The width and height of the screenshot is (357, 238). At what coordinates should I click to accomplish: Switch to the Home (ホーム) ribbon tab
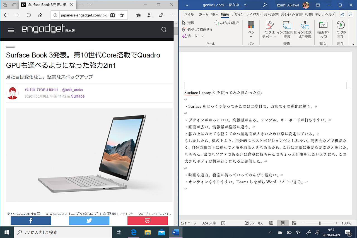[204, 15]
